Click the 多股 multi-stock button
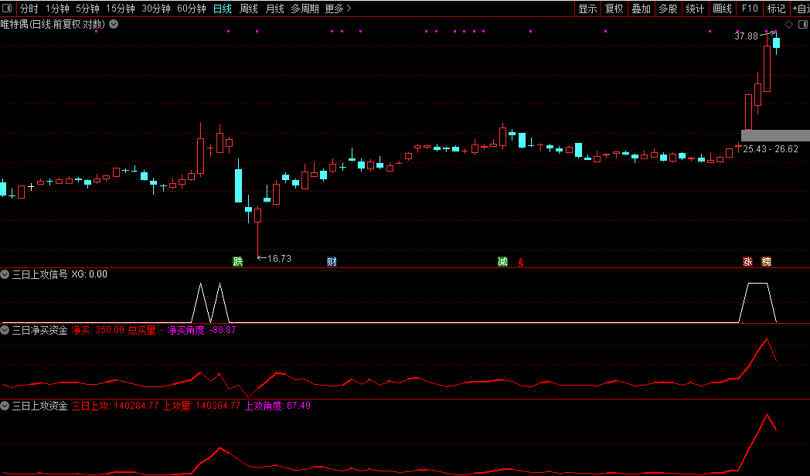The height and width of the screenshot is (476, 810). 668,8
